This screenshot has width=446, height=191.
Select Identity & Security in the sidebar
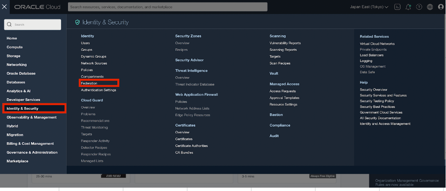tap(34, 109)
